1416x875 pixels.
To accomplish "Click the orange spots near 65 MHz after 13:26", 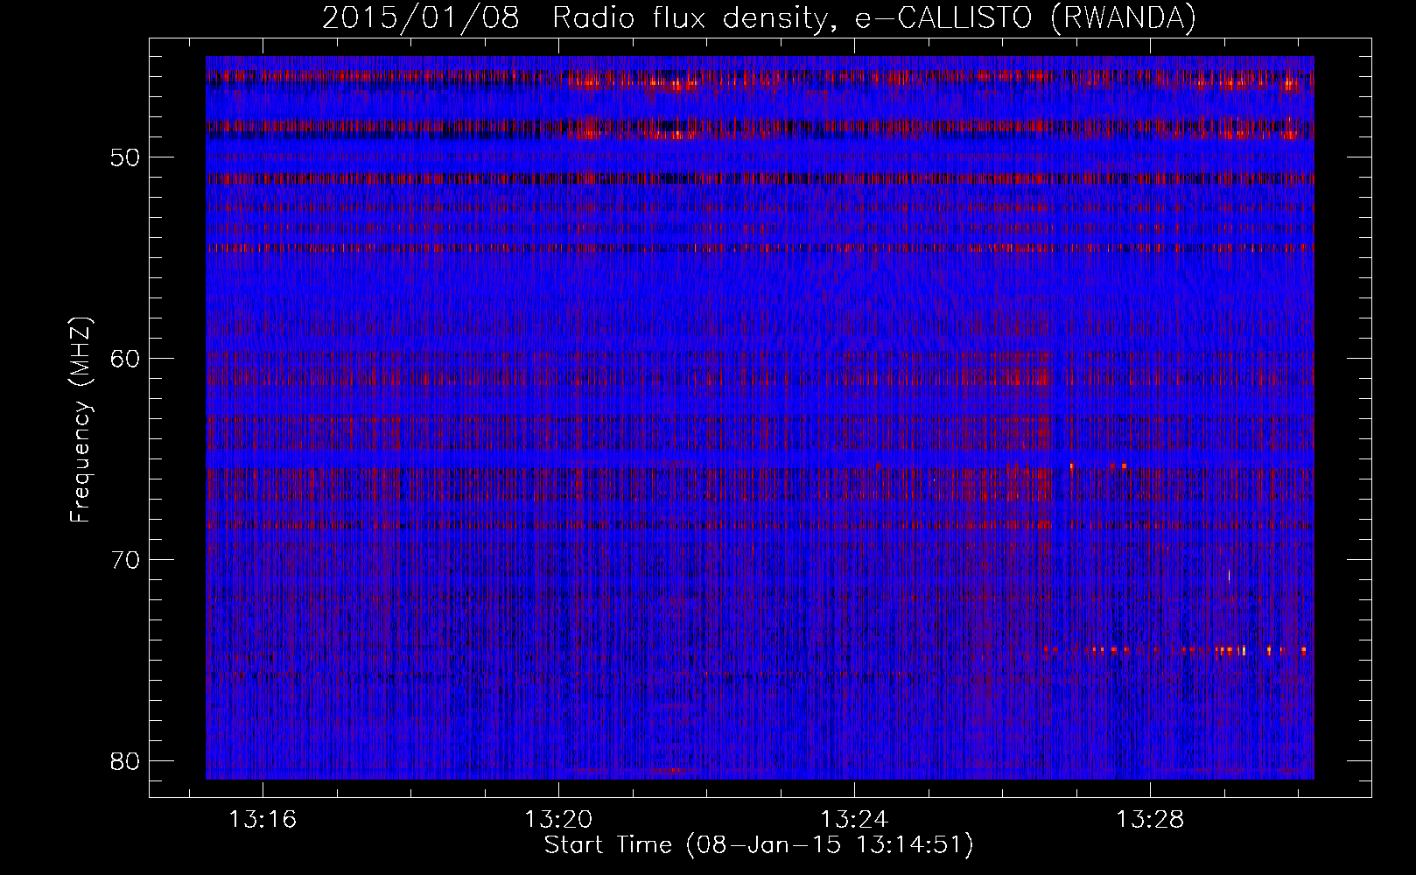I will pos(1124,465).
